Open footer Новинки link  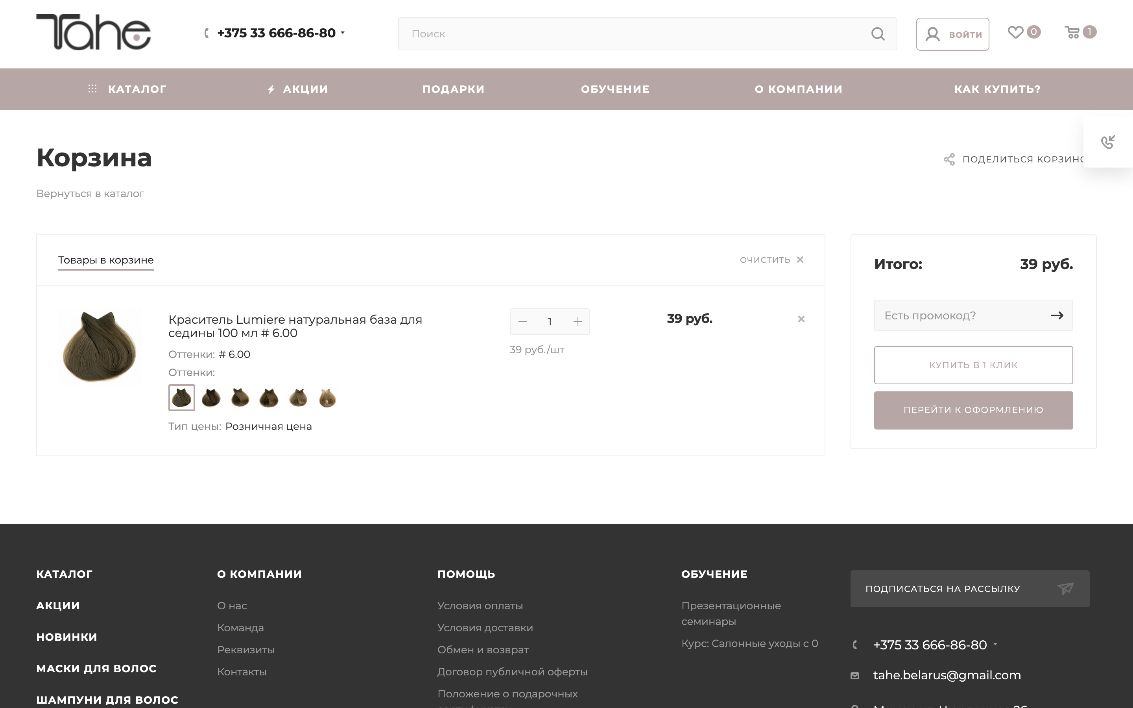point(67,637)
